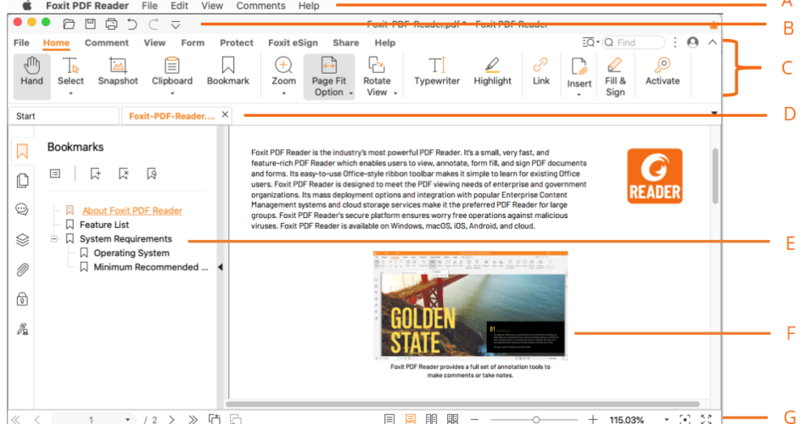Open the Apple menu
This screenshot has height=424, width=806.
click(26, 6)
